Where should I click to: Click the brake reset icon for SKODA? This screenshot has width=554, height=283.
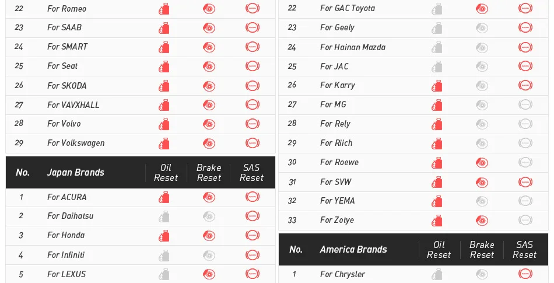pos(209,86)
